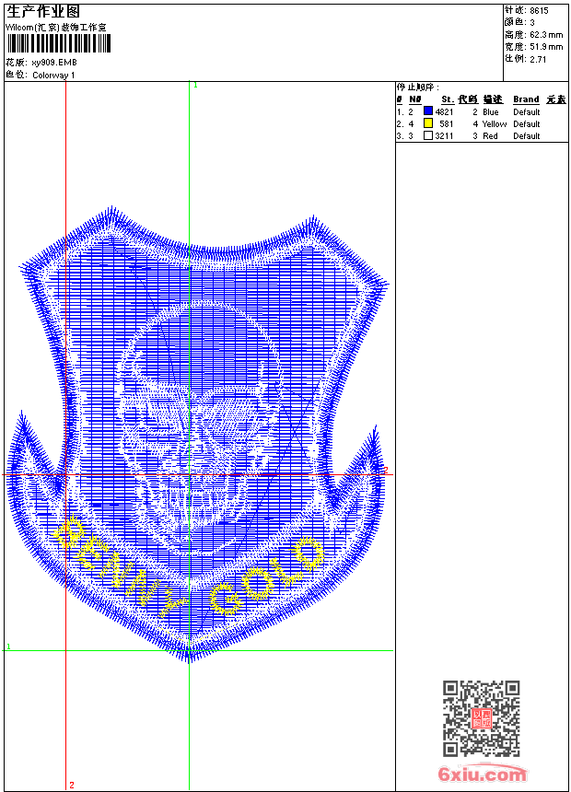The height and width of the screenshot is (792, 571).
Task: Click the shield embroidery design preview
Action: pyautogui.click(x=197, y=435)
